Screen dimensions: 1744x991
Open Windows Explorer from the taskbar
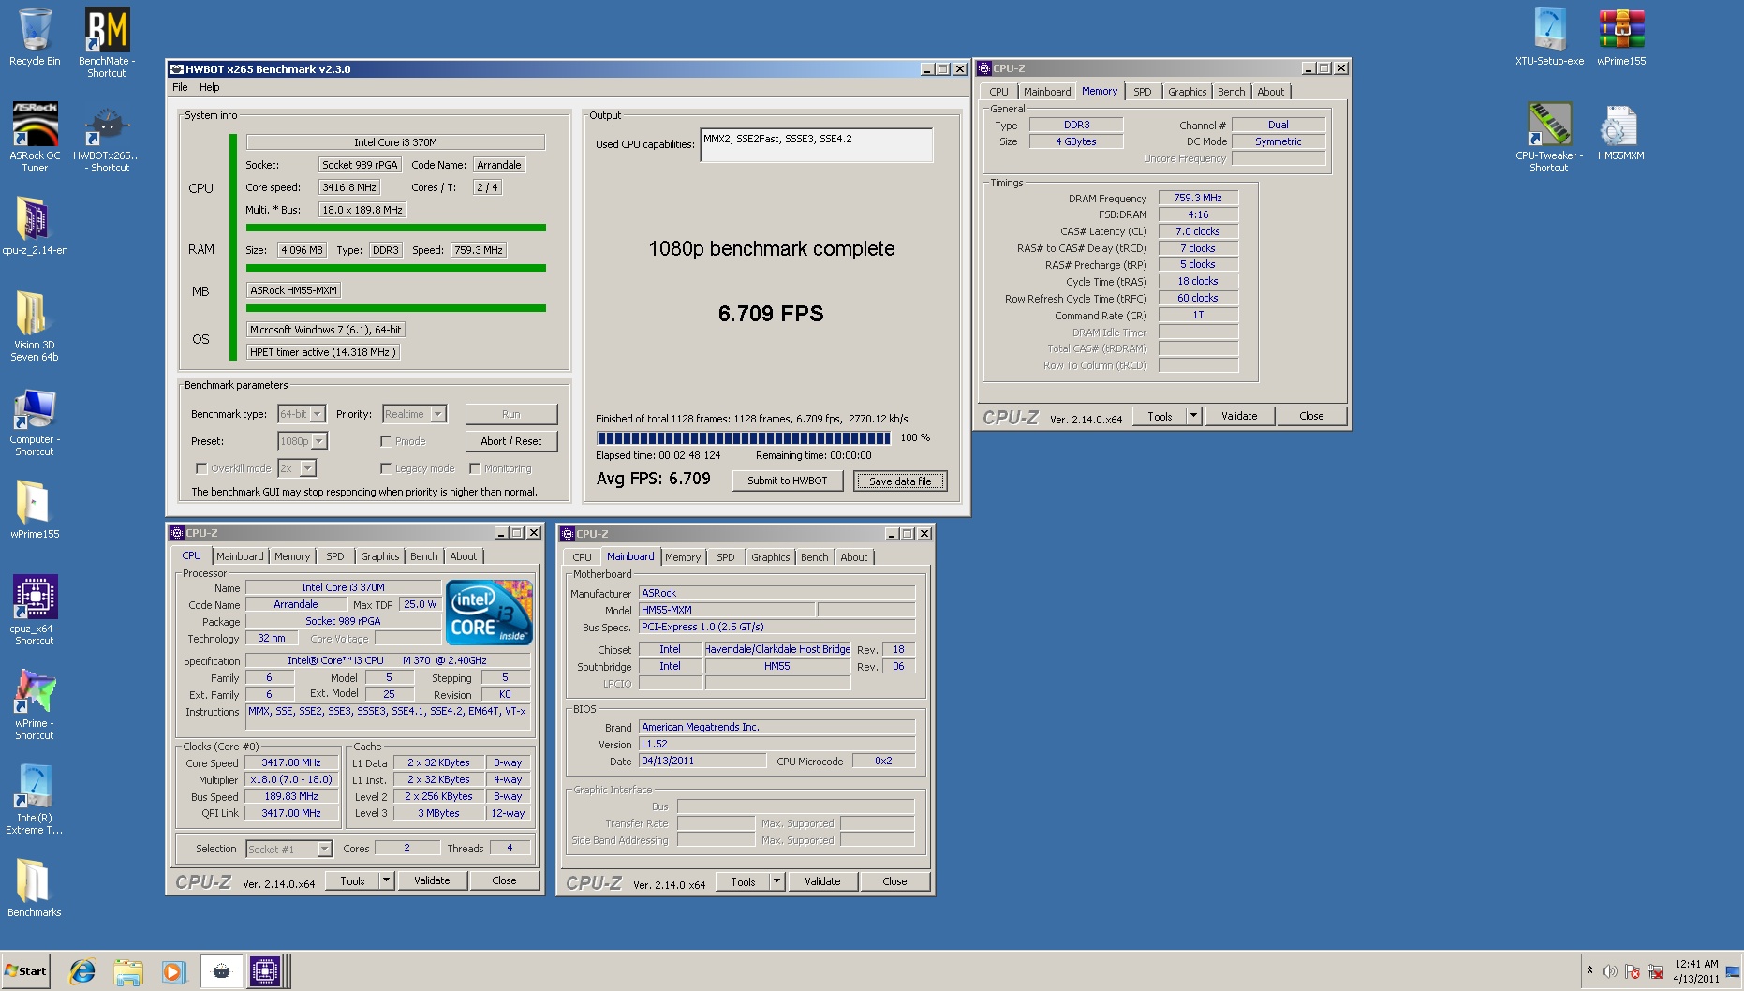(128, 971)
